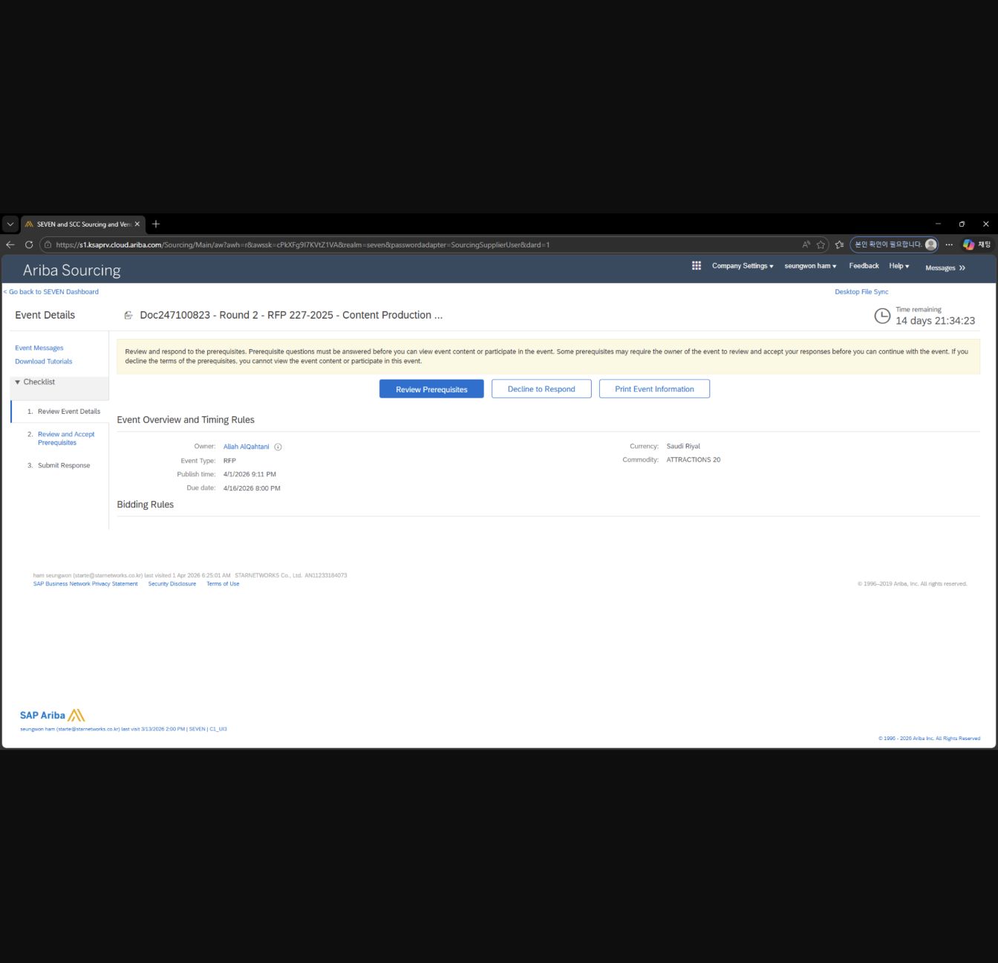Click the SAP Ariba logo in the footer

(53, 716)
